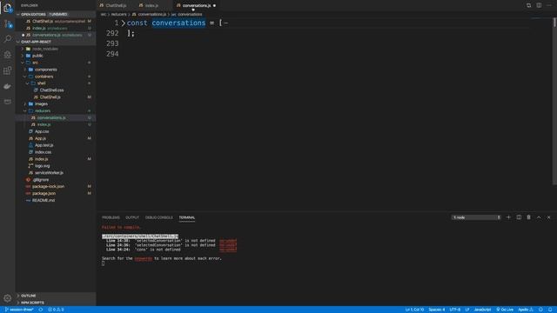This screenshot has width=557, height=313.
Task: Open the terminal selector '1: node' dropdown
Action: pos(476,217)
